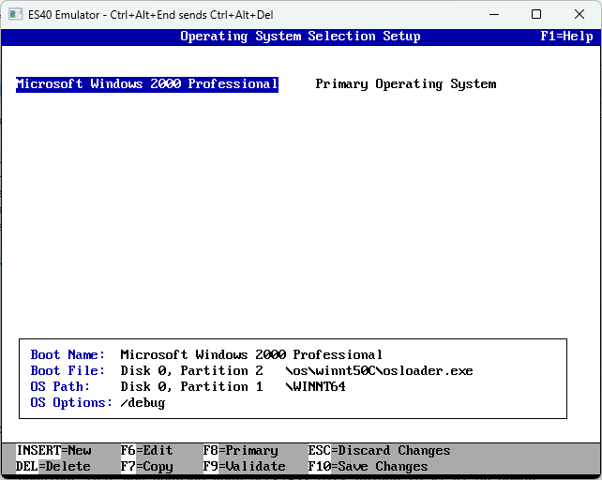602x480 pixels.
Task: Click the /debug OS option value
Action: coord(143,403)
